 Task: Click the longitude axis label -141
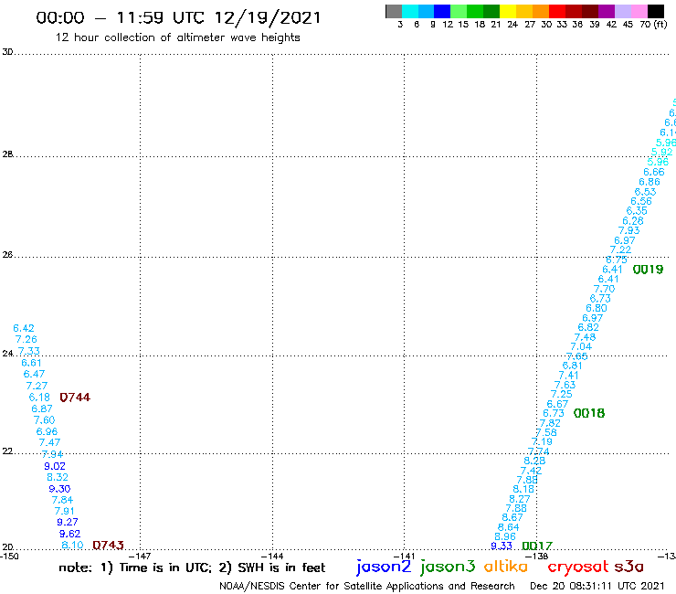coord(405,556)
